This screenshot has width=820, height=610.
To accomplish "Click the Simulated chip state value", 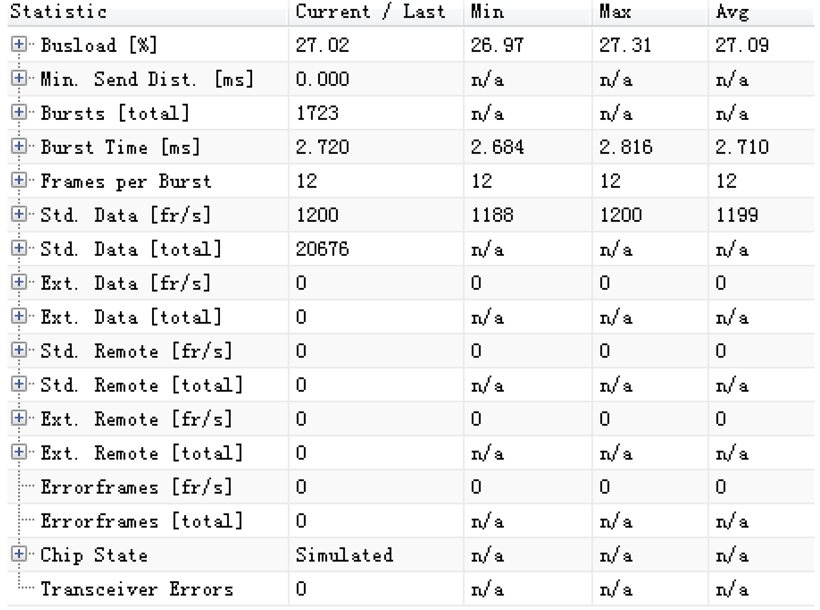I will point(344,555).
